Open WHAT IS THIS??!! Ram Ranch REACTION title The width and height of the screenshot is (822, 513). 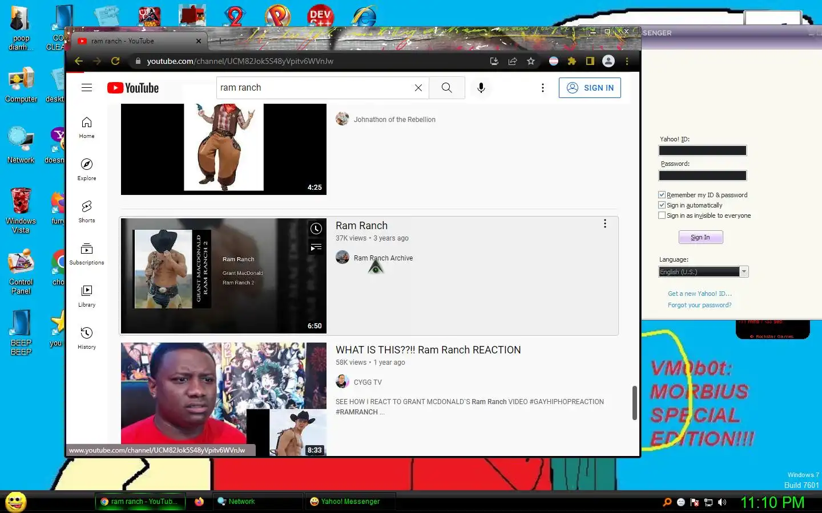click(428, 350)
